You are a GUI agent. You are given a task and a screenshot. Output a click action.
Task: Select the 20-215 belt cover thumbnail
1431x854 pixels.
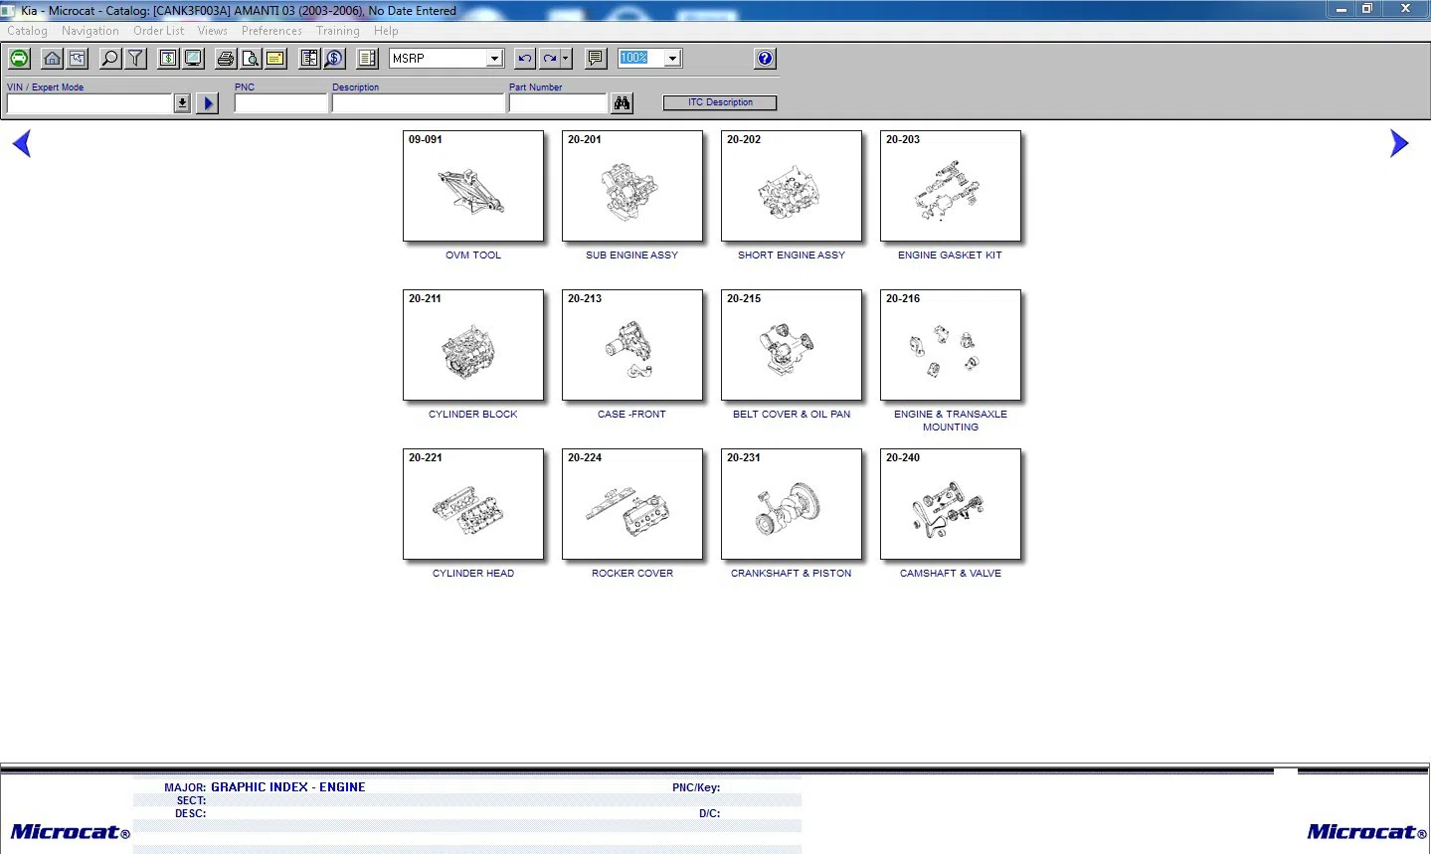point(792,345)
